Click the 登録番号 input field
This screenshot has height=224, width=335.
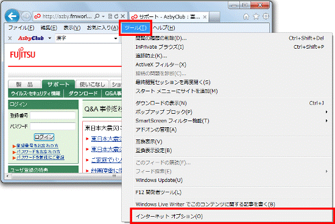(x=53, y=116)
